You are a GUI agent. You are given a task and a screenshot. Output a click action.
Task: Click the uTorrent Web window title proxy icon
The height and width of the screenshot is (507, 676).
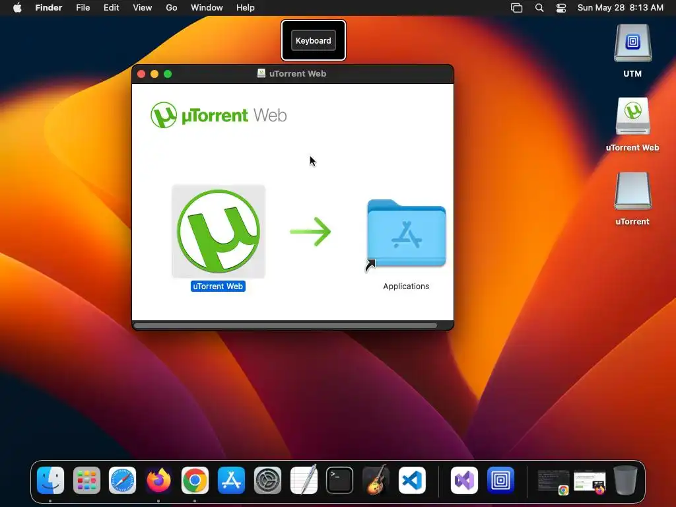tap(261, 73)
